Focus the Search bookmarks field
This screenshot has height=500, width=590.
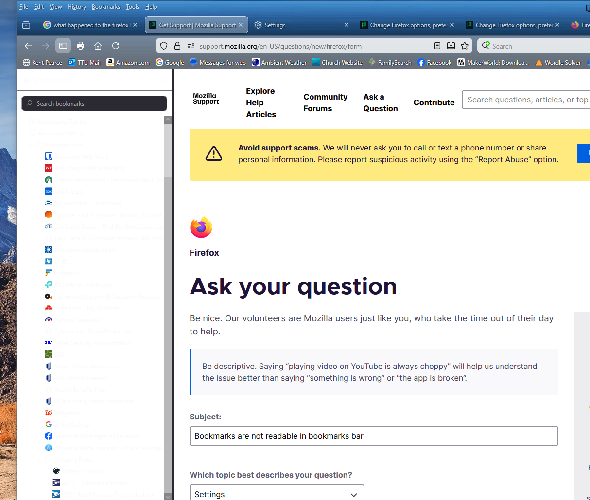94,103
